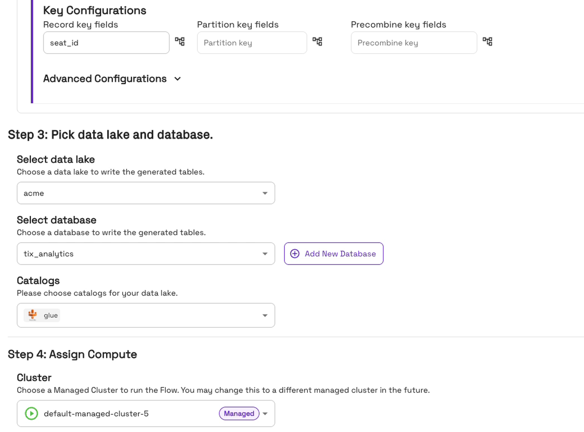Viewport: 584px width, 432px height.
Task: Click the 'Select database' label
Action: tap(57, 220)
